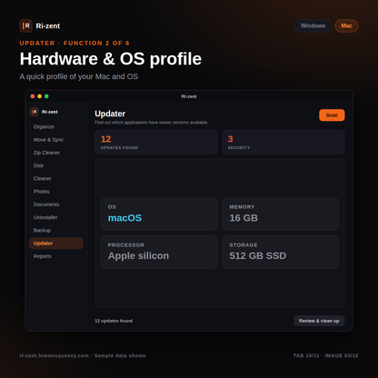Click the orange Scan button
This screenshot has height=378, width=378.
pyautogui.click(x=332, y=115)
